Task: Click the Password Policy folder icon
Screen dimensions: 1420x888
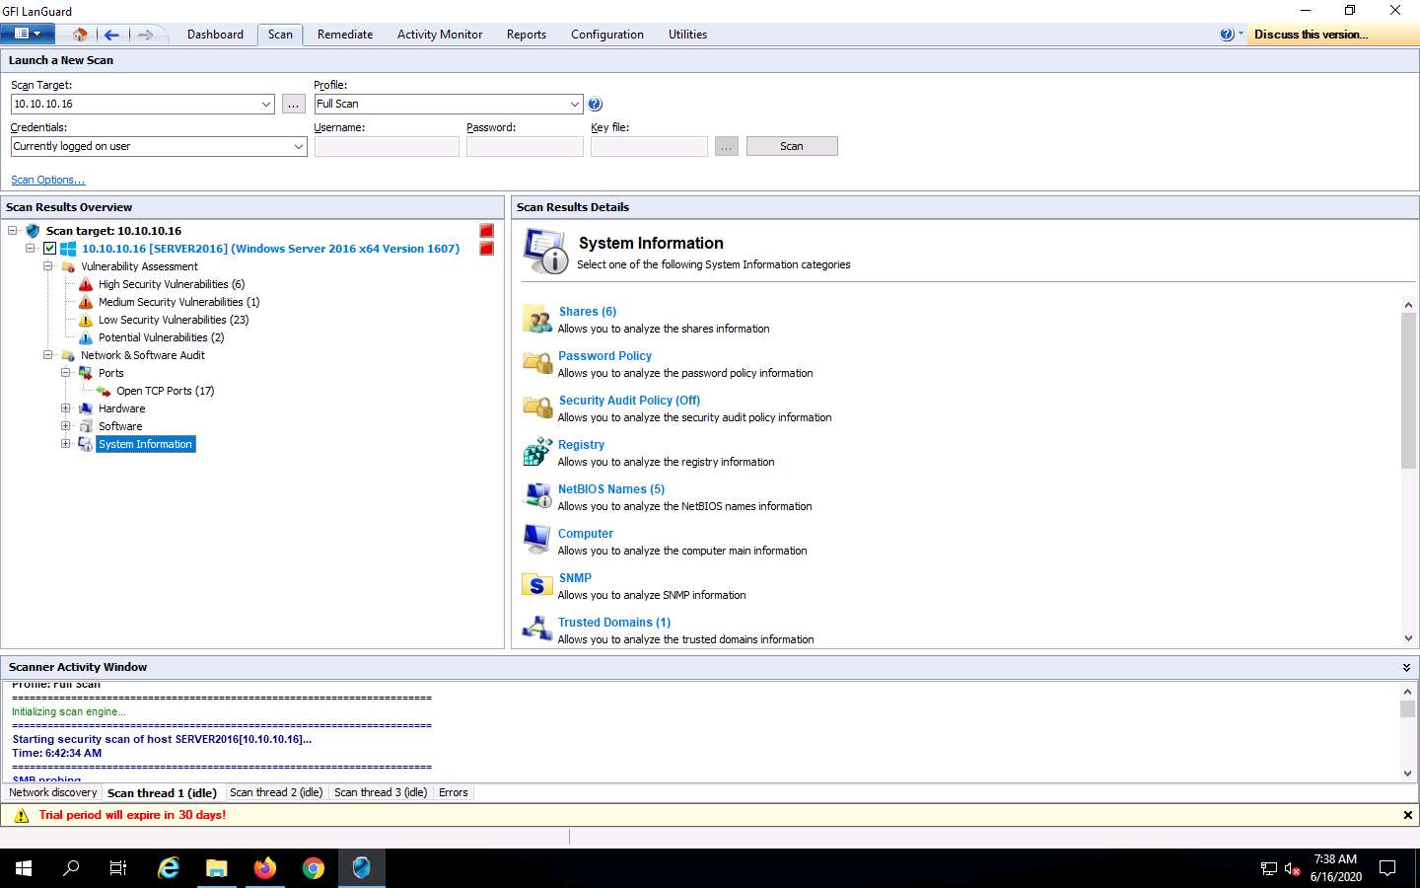Action: (x=538, y=363)
